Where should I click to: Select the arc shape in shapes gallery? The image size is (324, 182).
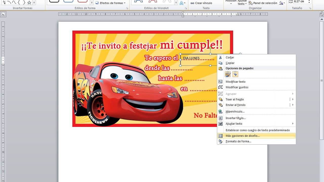(x=9, y=3)
